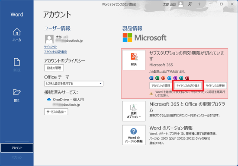The height and width of the screenshot is (166, 238).
Task: Click the user name 太郎 山田 in title bar
Action: pyautogui.click(x=169, y=4)
